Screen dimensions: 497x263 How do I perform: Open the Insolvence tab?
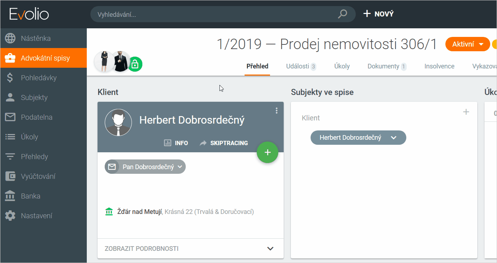pyautogui.click(x=439, y=66)
